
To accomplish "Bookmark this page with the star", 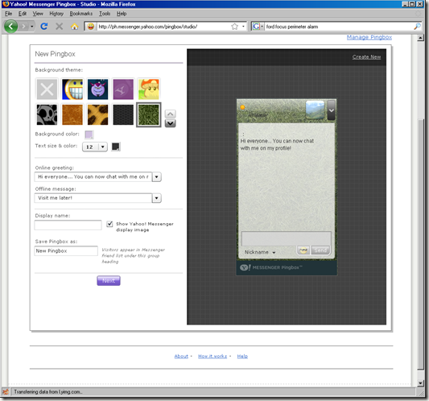I will click(234, 27).
